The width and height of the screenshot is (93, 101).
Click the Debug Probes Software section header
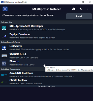tap(46, 42)
